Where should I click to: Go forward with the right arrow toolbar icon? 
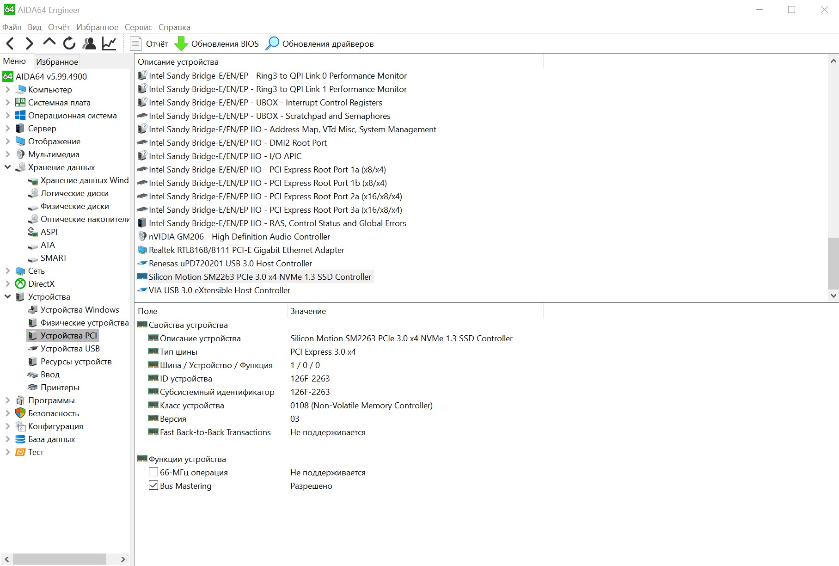coord(29,43)
